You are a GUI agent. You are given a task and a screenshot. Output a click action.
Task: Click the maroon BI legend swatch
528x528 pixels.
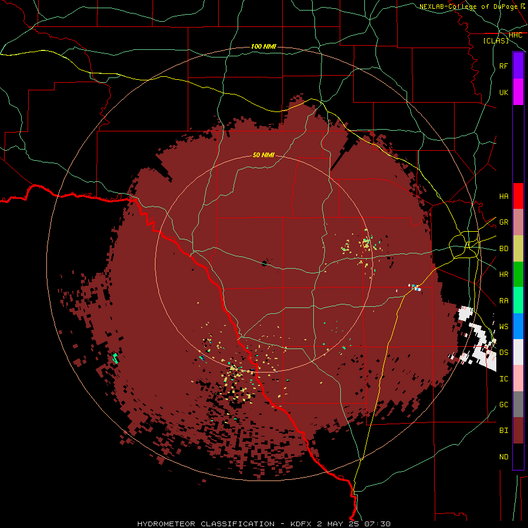pos(518,431)
